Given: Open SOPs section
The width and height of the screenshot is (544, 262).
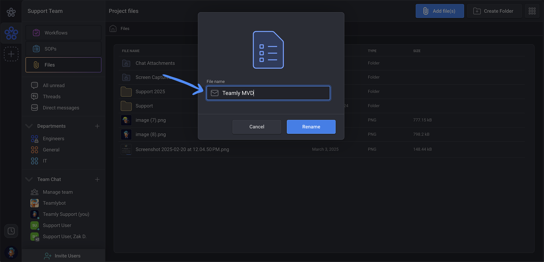Looking at the screenshot, I should pyautogui.click(x=63, y=49).
